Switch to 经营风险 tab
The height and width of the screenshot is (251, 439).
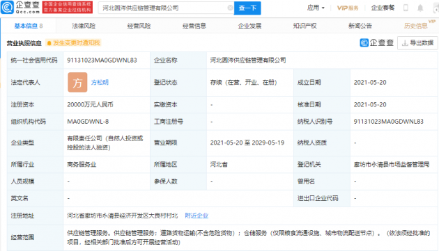(139, 26)
